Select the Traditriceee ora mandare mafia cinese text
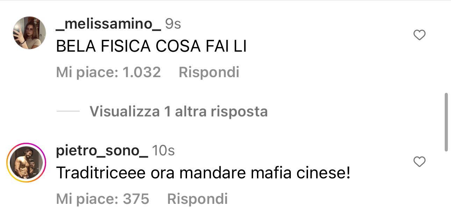Image resolution: width=451 pixels, height=222 pixels. point(203,173)
